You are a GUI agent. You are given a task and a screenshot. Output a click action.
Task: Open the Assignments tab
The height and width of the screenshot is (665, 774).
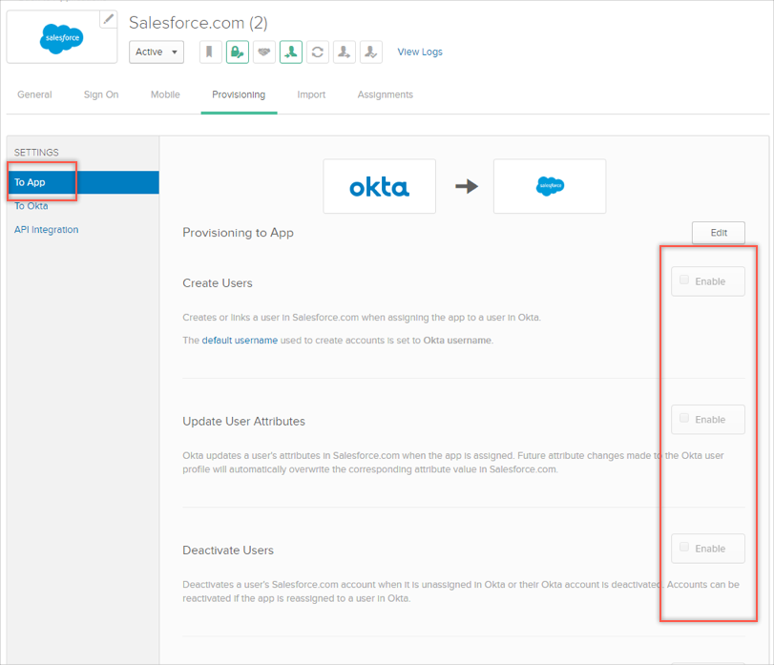[385, 95]
